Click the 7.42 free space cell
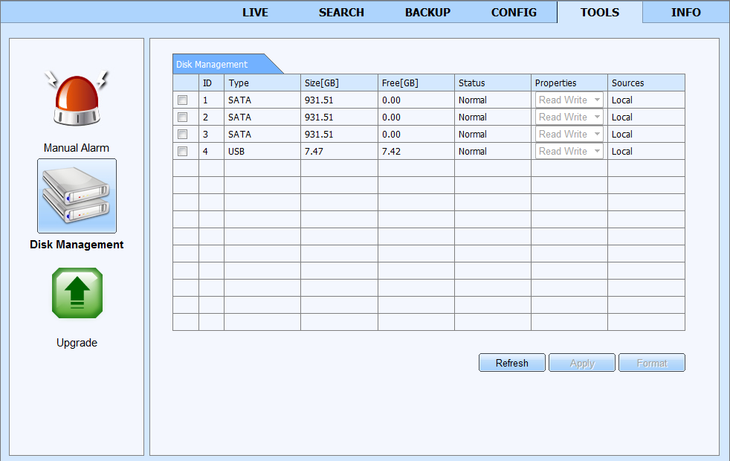Viewport: 730px width, 461px height. pos(416,152)
